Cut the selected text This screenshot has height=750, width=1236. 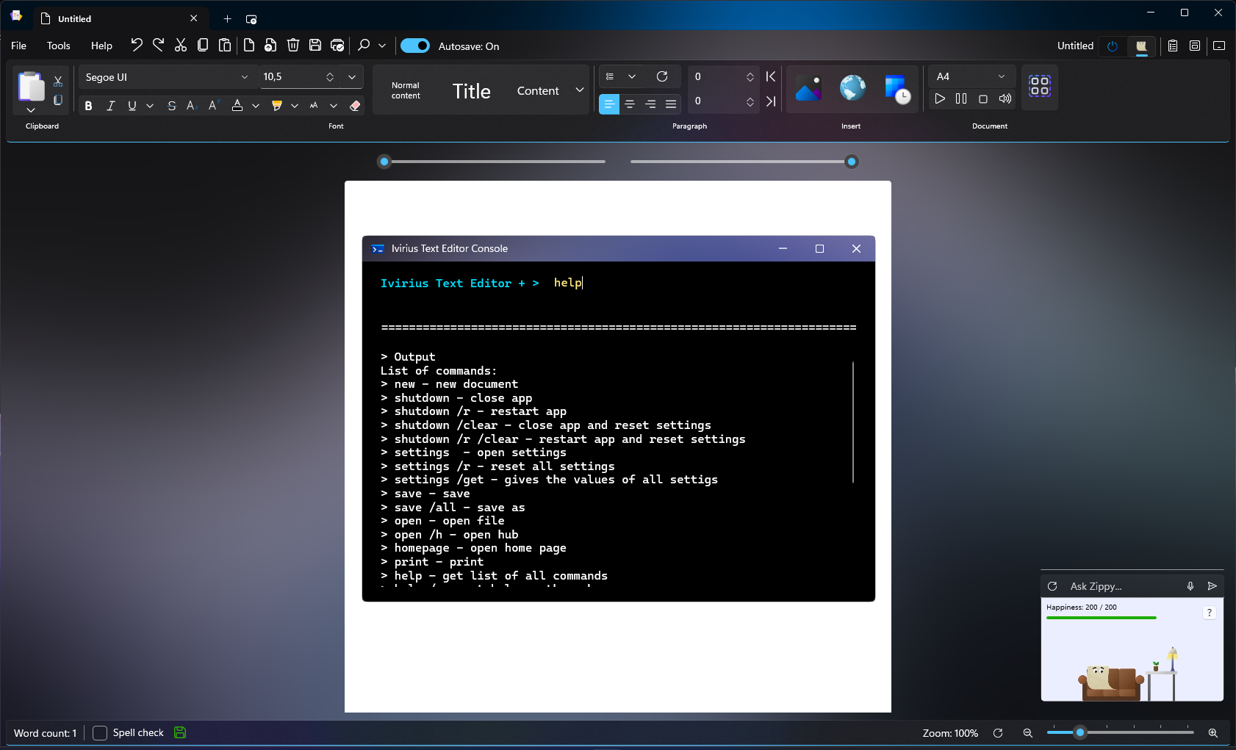click(x=181, y=45)
